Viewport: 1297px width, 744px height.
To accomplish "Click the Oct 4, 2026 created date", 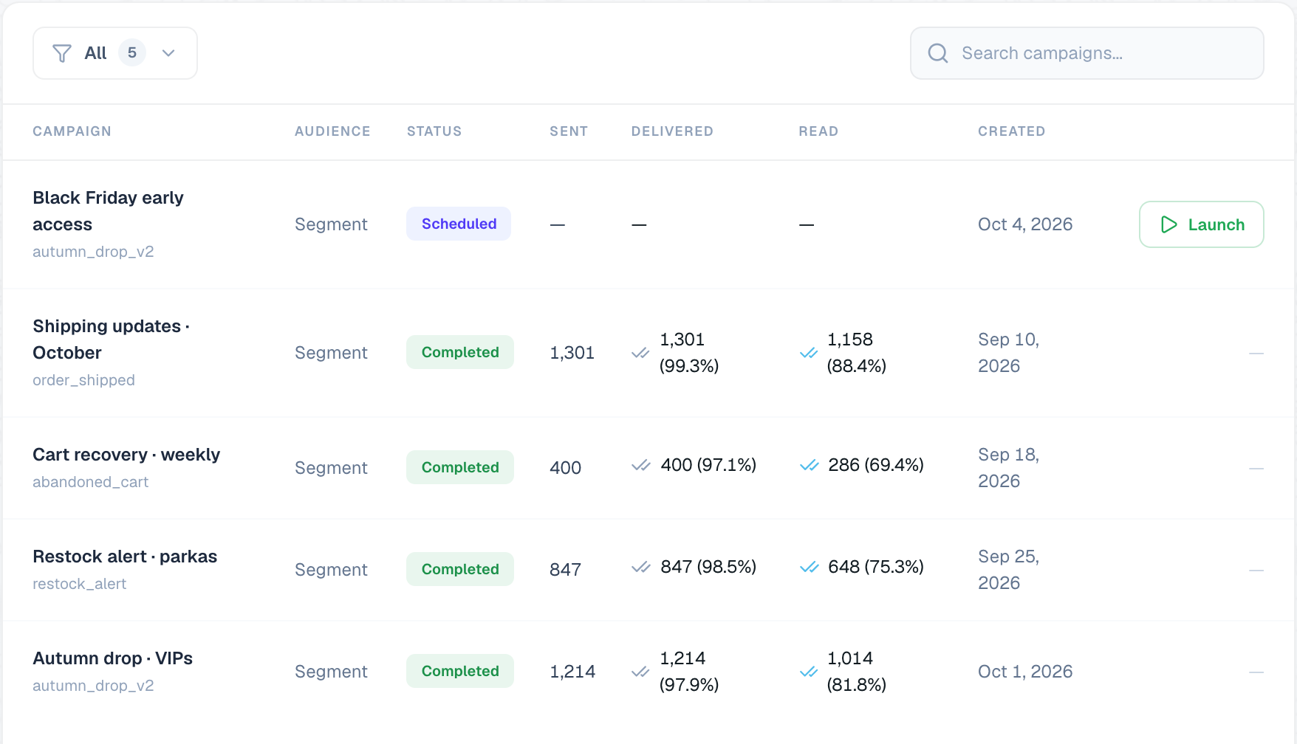I will (1025, 224).
